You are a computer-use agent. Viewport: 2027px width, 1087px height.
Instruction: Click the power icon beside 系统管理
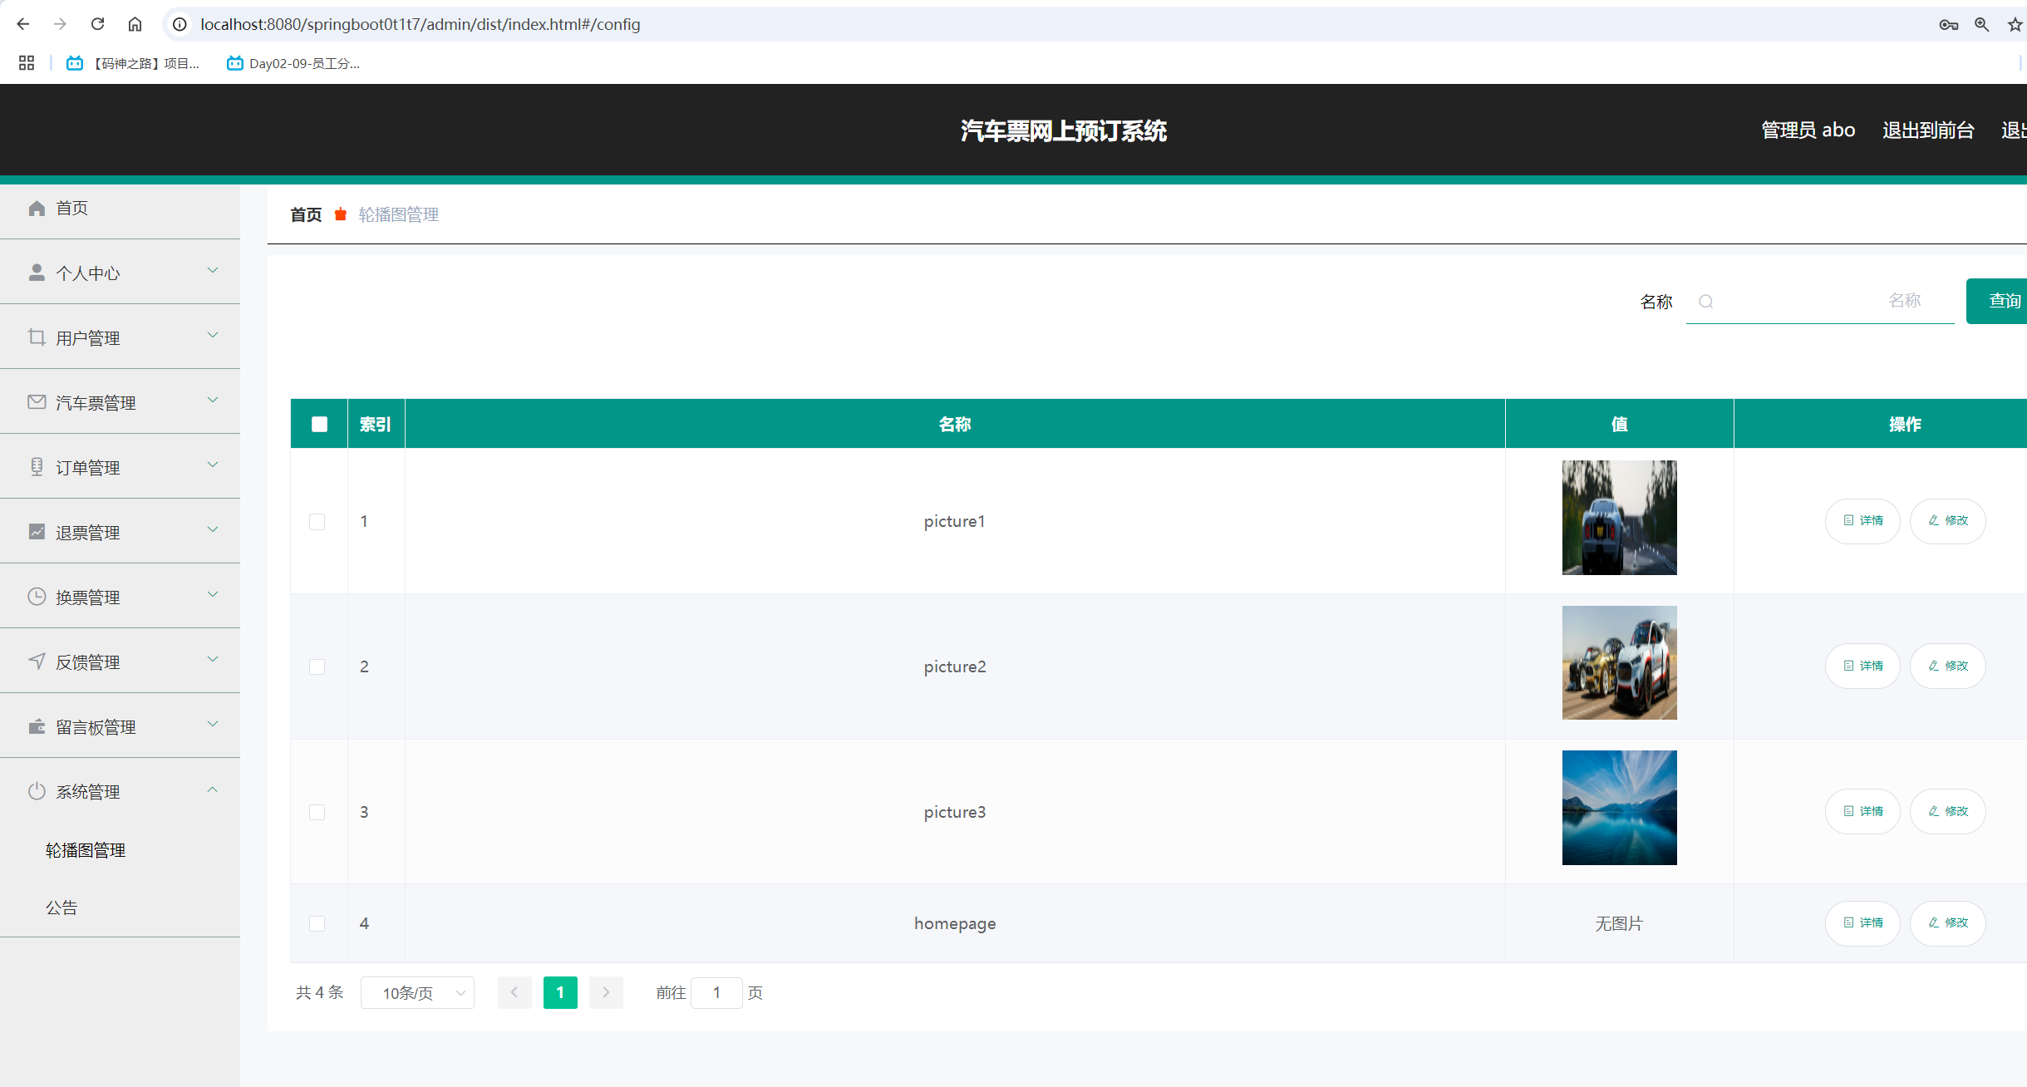click(x=37, y=791)
